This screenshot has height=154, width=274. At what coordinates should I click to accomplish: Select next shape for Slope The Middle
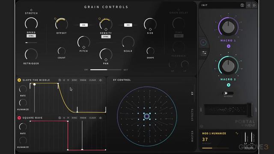pyautogui.click(x=68, y=80)
